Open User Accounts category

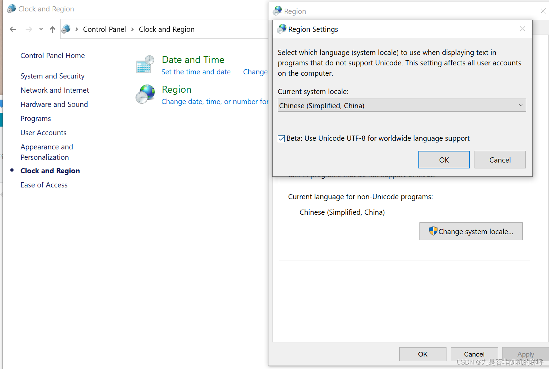tap(43, 133)
